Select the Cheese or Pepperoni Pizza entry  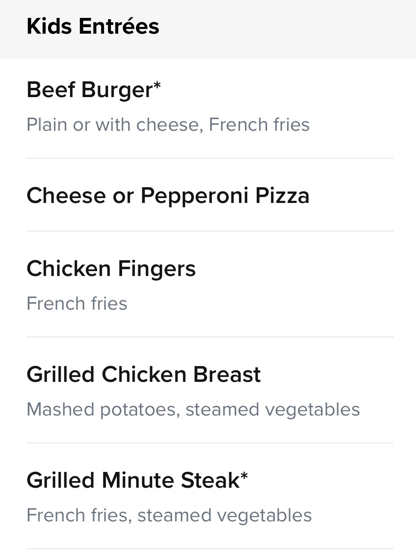tap(168, 195)
